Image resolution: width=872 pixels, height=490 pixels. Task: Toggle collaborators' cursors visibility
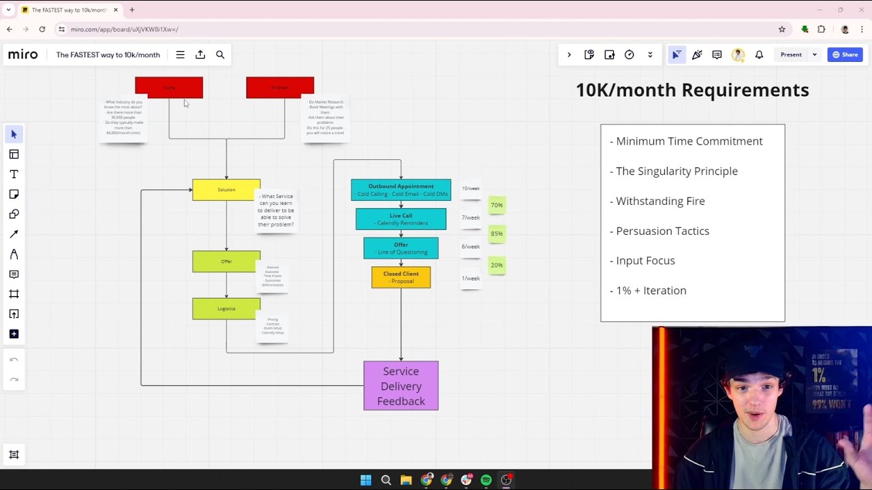[x=676, y=54]
